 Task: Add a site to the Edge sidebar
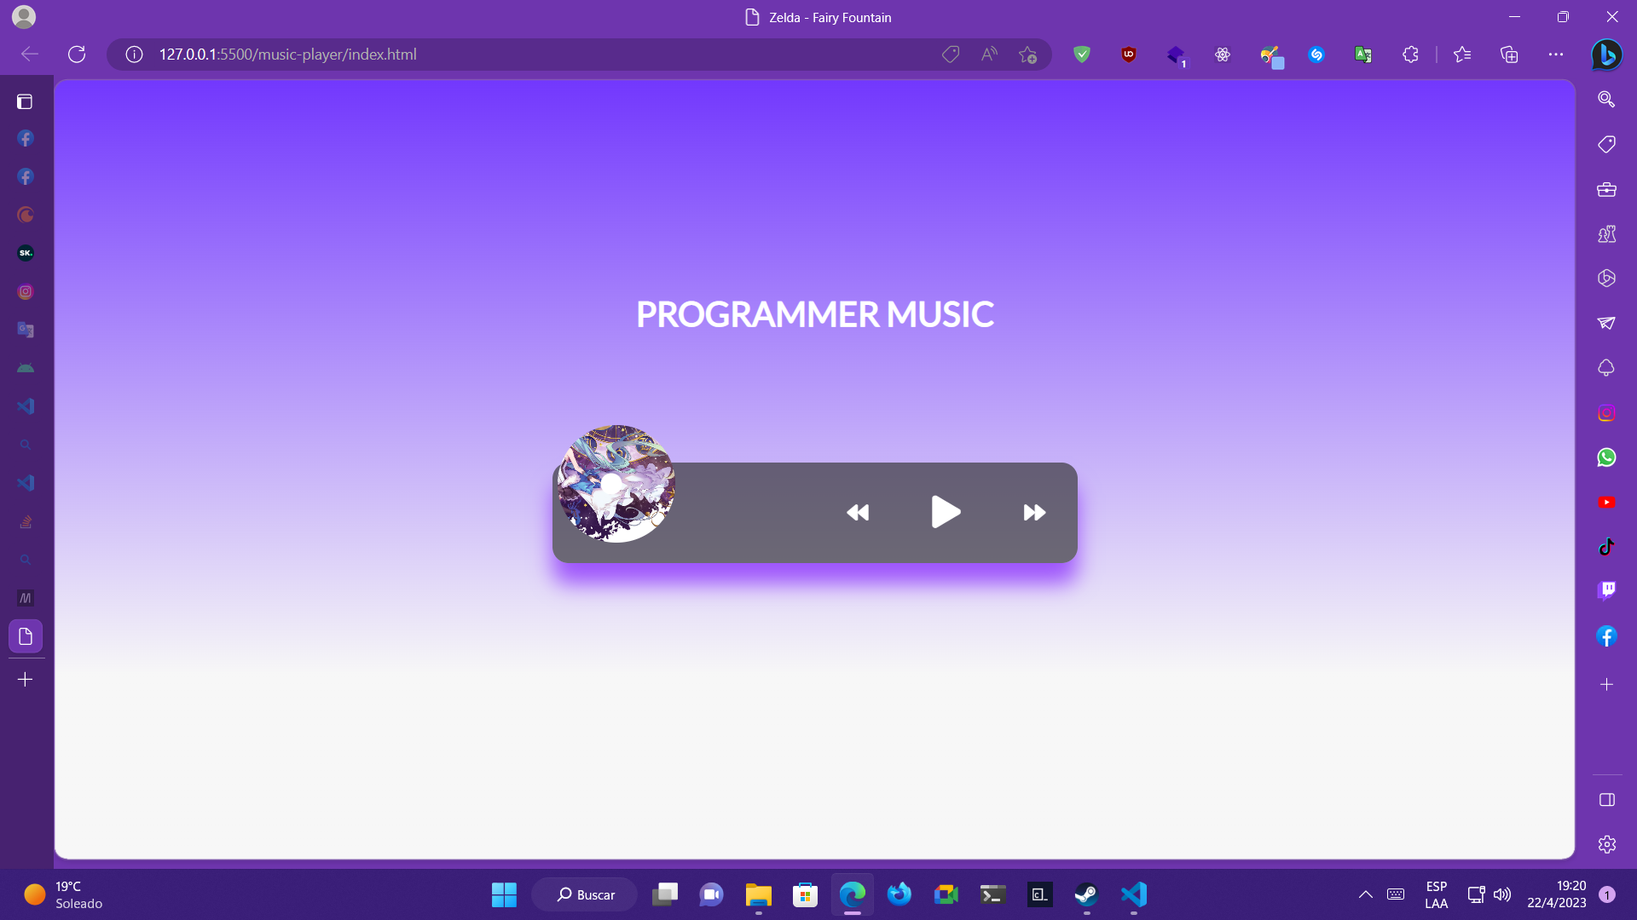click(1606, 684)
